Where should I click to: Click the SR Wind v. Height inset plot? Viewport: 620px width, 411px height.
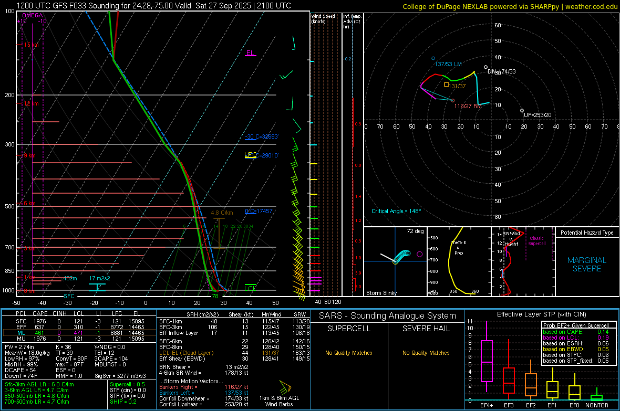[523, 261]
